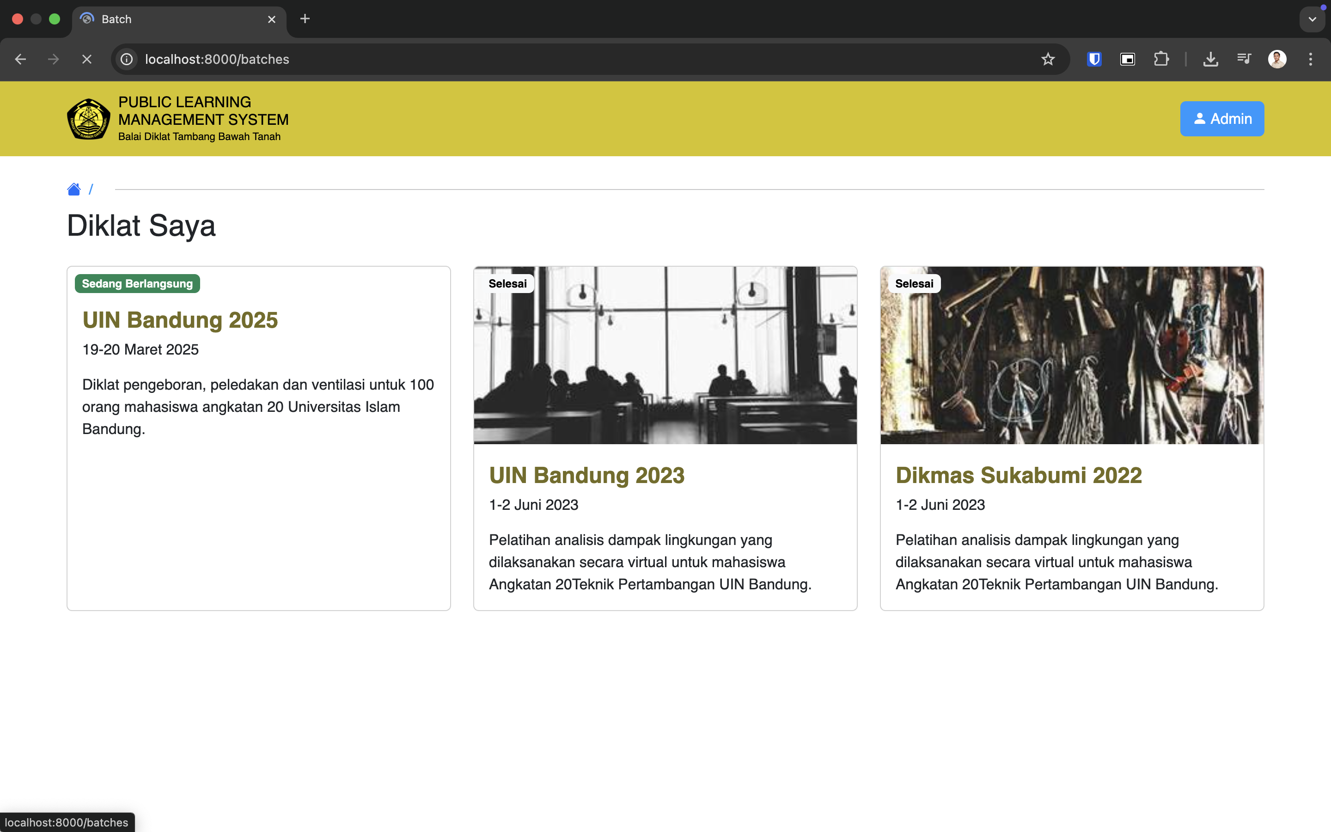Image resolution: width=1331 pixels, height=832 pixels.
Task: Open Chrome three-dot menu
Action: point(1311,60)
